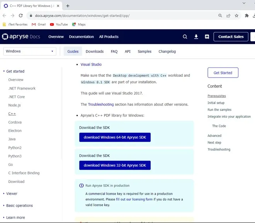Click the Contact Sales button
Viewport: 255px width, 223px height.
pos(231,37)
